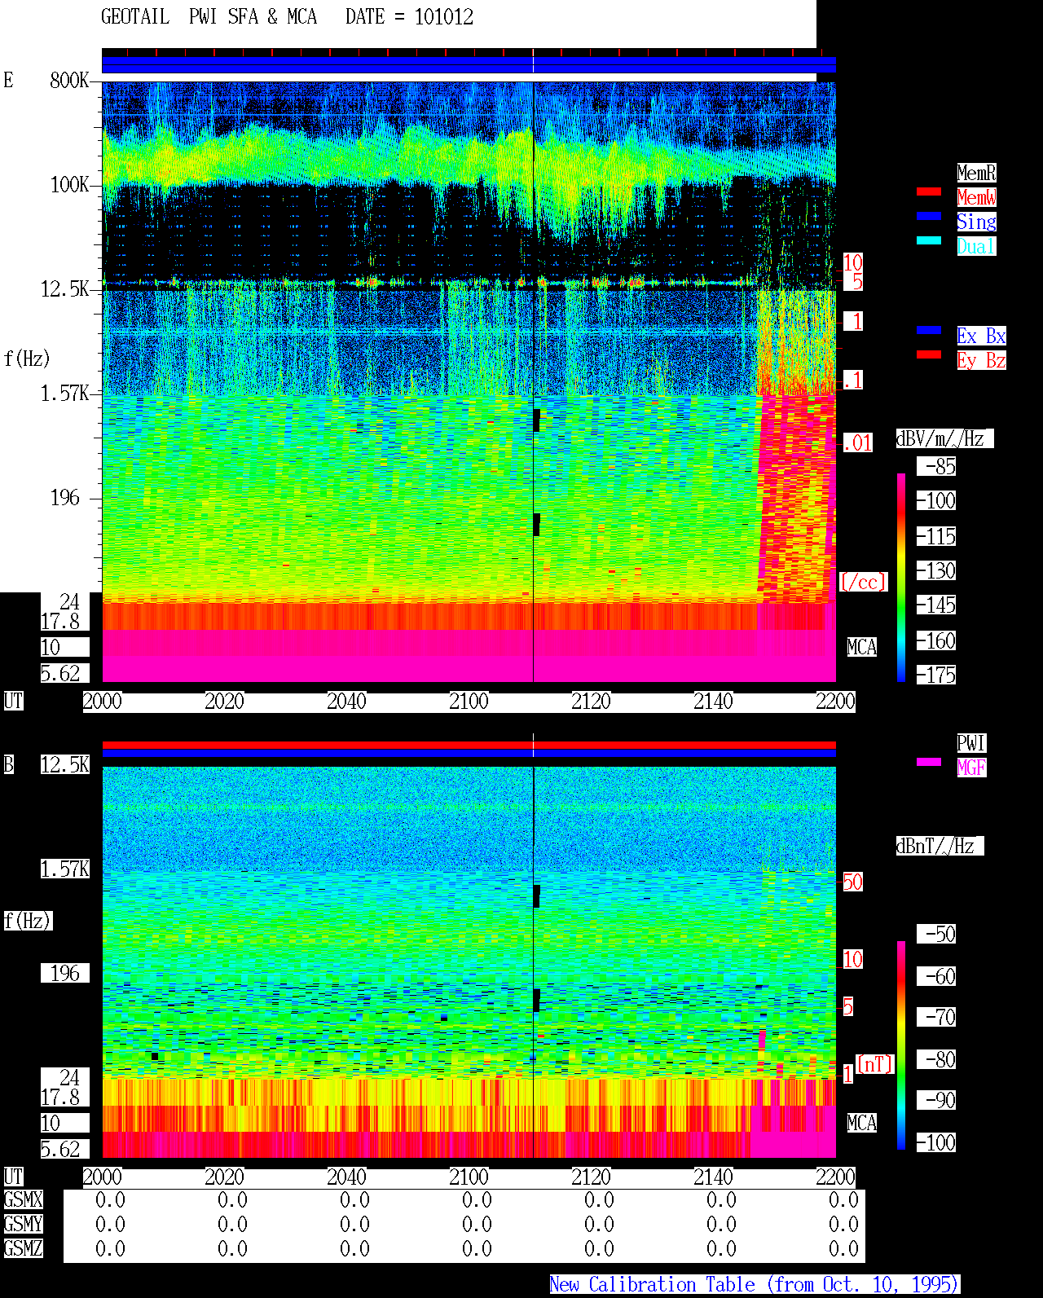Click the E panel '2100' time label
Screen dimensions: 1043x1298
click(469, 701)
